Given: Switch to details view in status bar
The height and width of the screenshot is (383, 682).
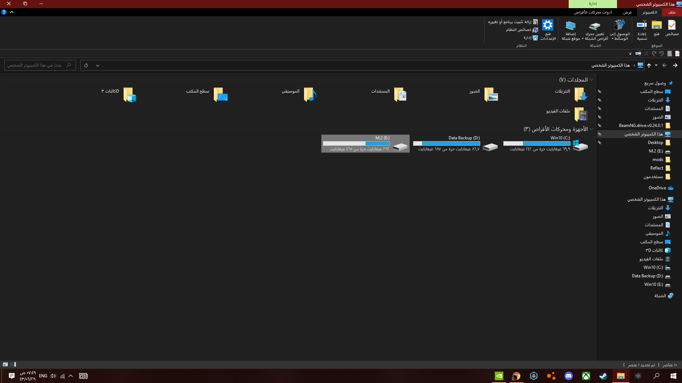Looking at the screenshot, I should pos(13,365).
